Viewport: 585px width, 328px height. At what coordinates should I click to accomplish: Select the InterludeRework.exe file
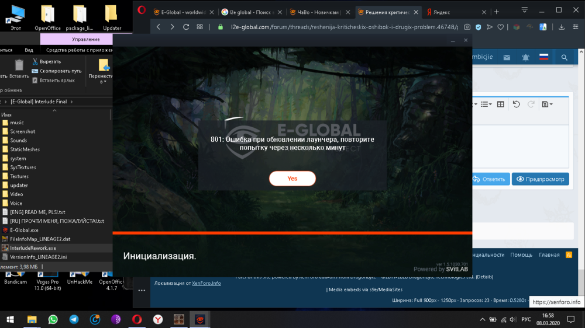(33, 248)
